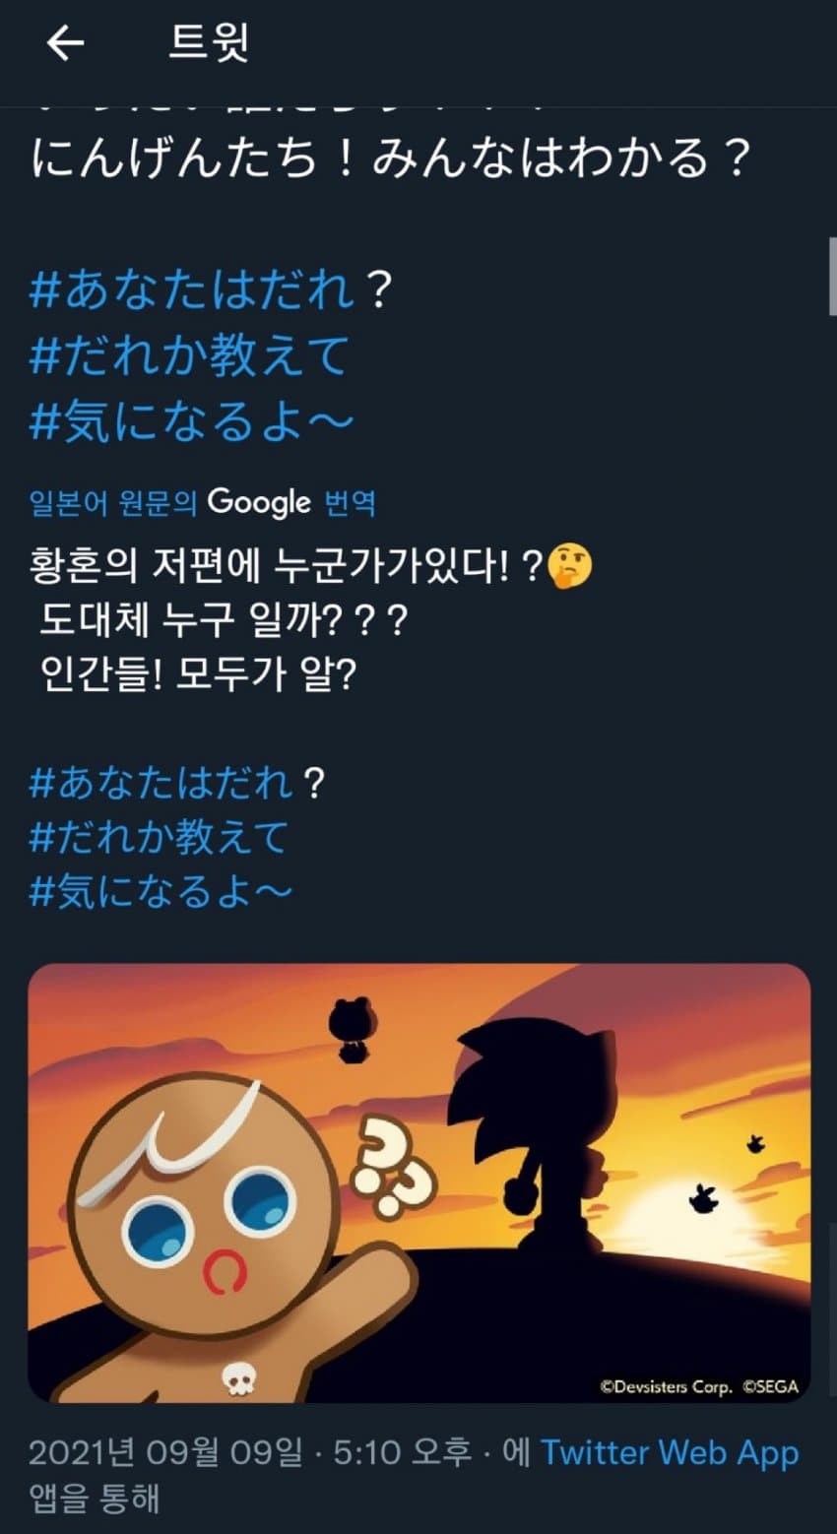Tap the Devsisters Corp. SEGA copyright text

point(699,1386)
